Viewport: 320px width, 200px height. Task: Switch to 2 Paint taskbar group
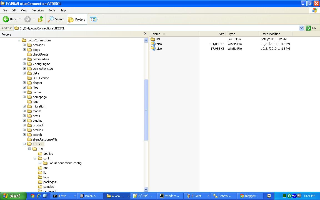pos(197,196)
